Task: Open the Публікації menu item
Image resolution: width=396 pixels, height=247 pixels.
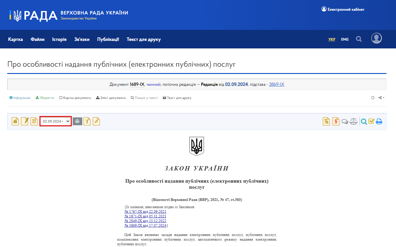Action: (108, 39)
